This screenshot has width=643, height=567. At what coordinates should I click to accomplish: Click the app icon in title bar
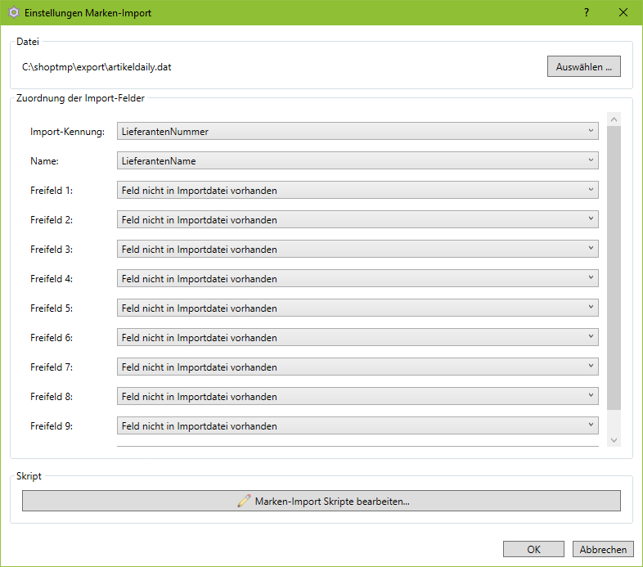click(13, 13)
